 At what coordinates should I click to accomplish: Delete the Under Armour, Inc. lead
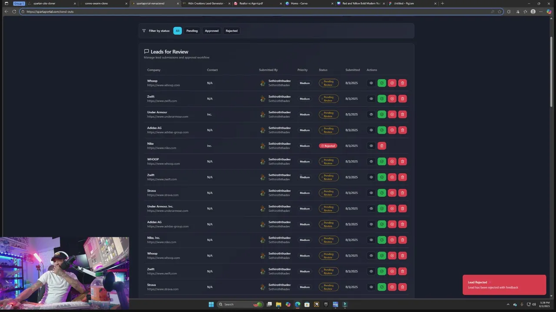402,208
